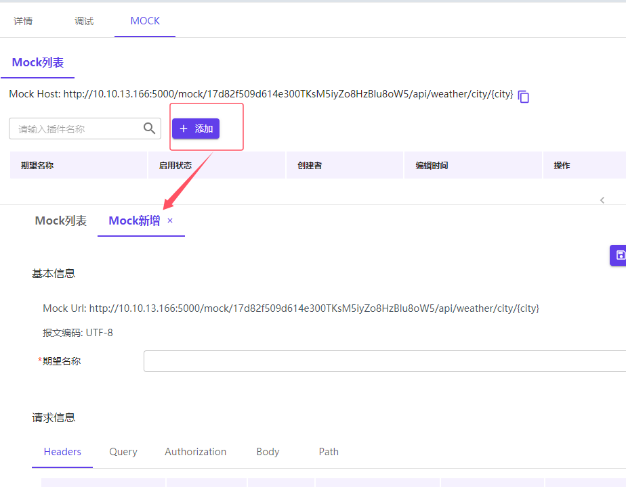Close the Mock新增 tab via the x icon

tap(170, 221)
